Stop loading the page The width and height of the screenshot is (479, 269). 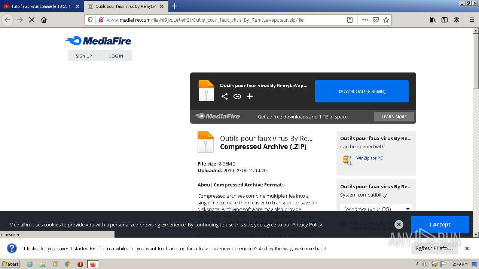(32, 20)
